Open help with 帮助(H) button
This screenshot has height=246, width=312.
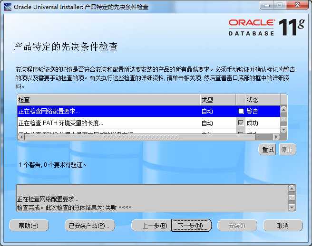(x=29, y=226)
